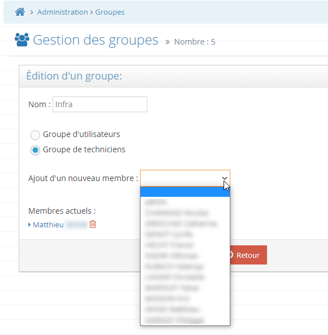Click the Gestion des groupes heading

95,40
